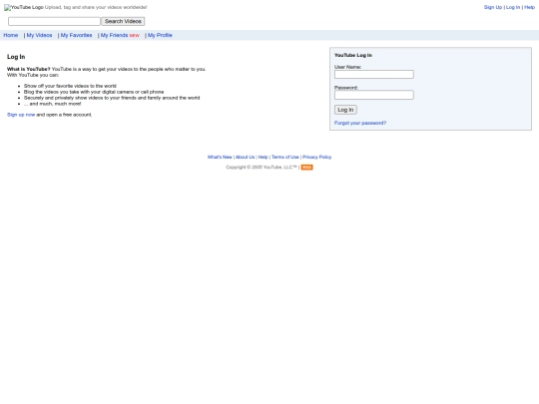
Task: Open the Help link in the footer
Action: click(x=263, y=157)
